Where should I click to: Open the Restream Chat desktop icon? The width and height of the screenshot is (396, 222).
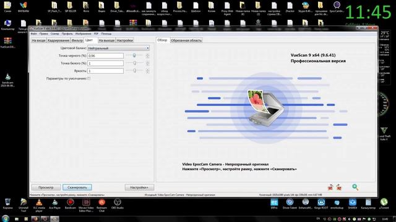[x=101, y=205]
